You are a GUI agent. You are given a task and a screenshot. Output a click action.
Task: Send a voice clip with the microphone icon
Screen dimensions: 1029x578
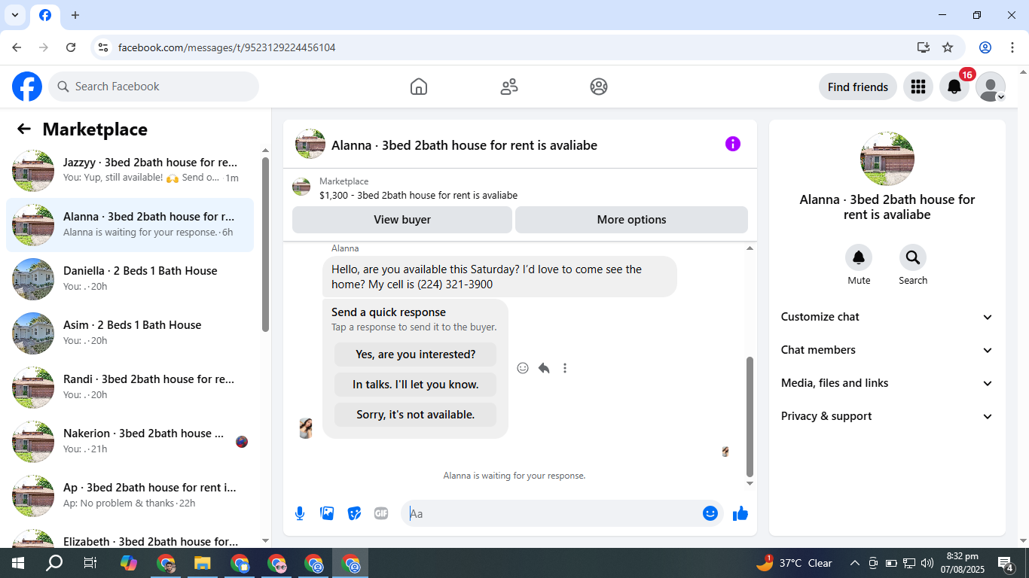click(x=300, y=513)
